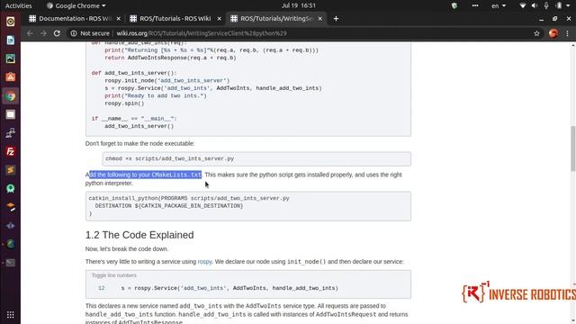Click the highlighted 'Add the following to your CMakeLists.txt'
This screenshot has height=324, width=576.
[144, 175]
